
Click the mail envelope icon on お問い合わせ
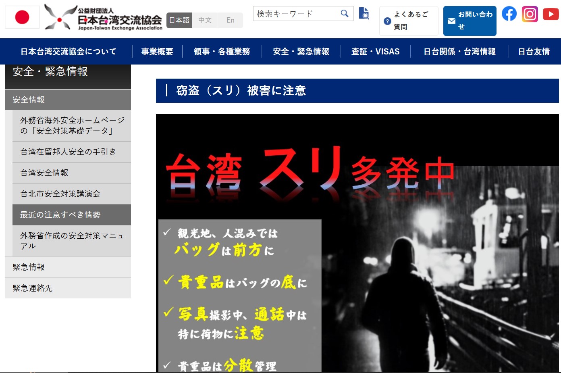point(451,21)
